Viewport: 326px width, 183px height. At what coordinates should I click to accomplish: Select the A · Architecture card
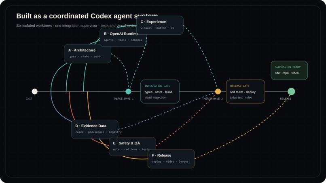coord(87,54)
